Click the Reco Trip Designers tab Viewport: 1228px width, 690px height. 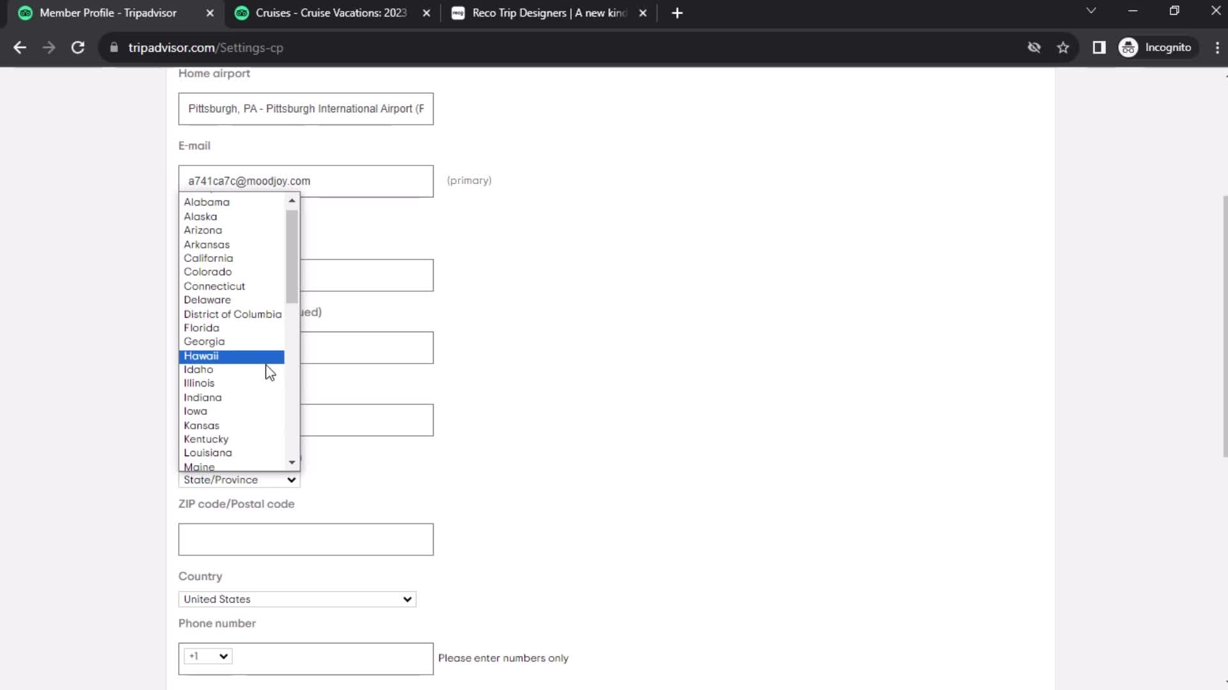549,13
